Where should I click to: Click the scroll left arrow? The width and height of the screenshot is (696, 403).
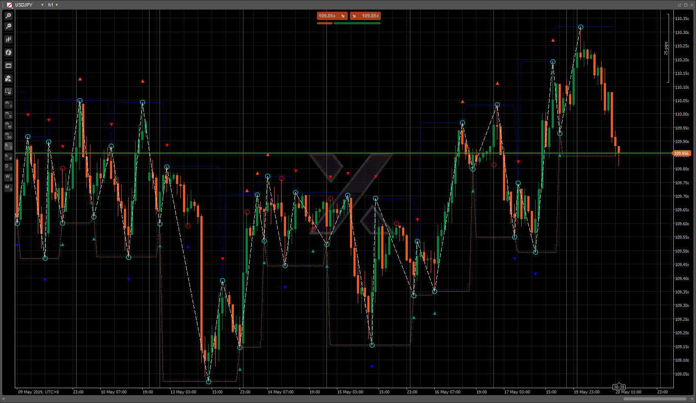coord(3,399)
